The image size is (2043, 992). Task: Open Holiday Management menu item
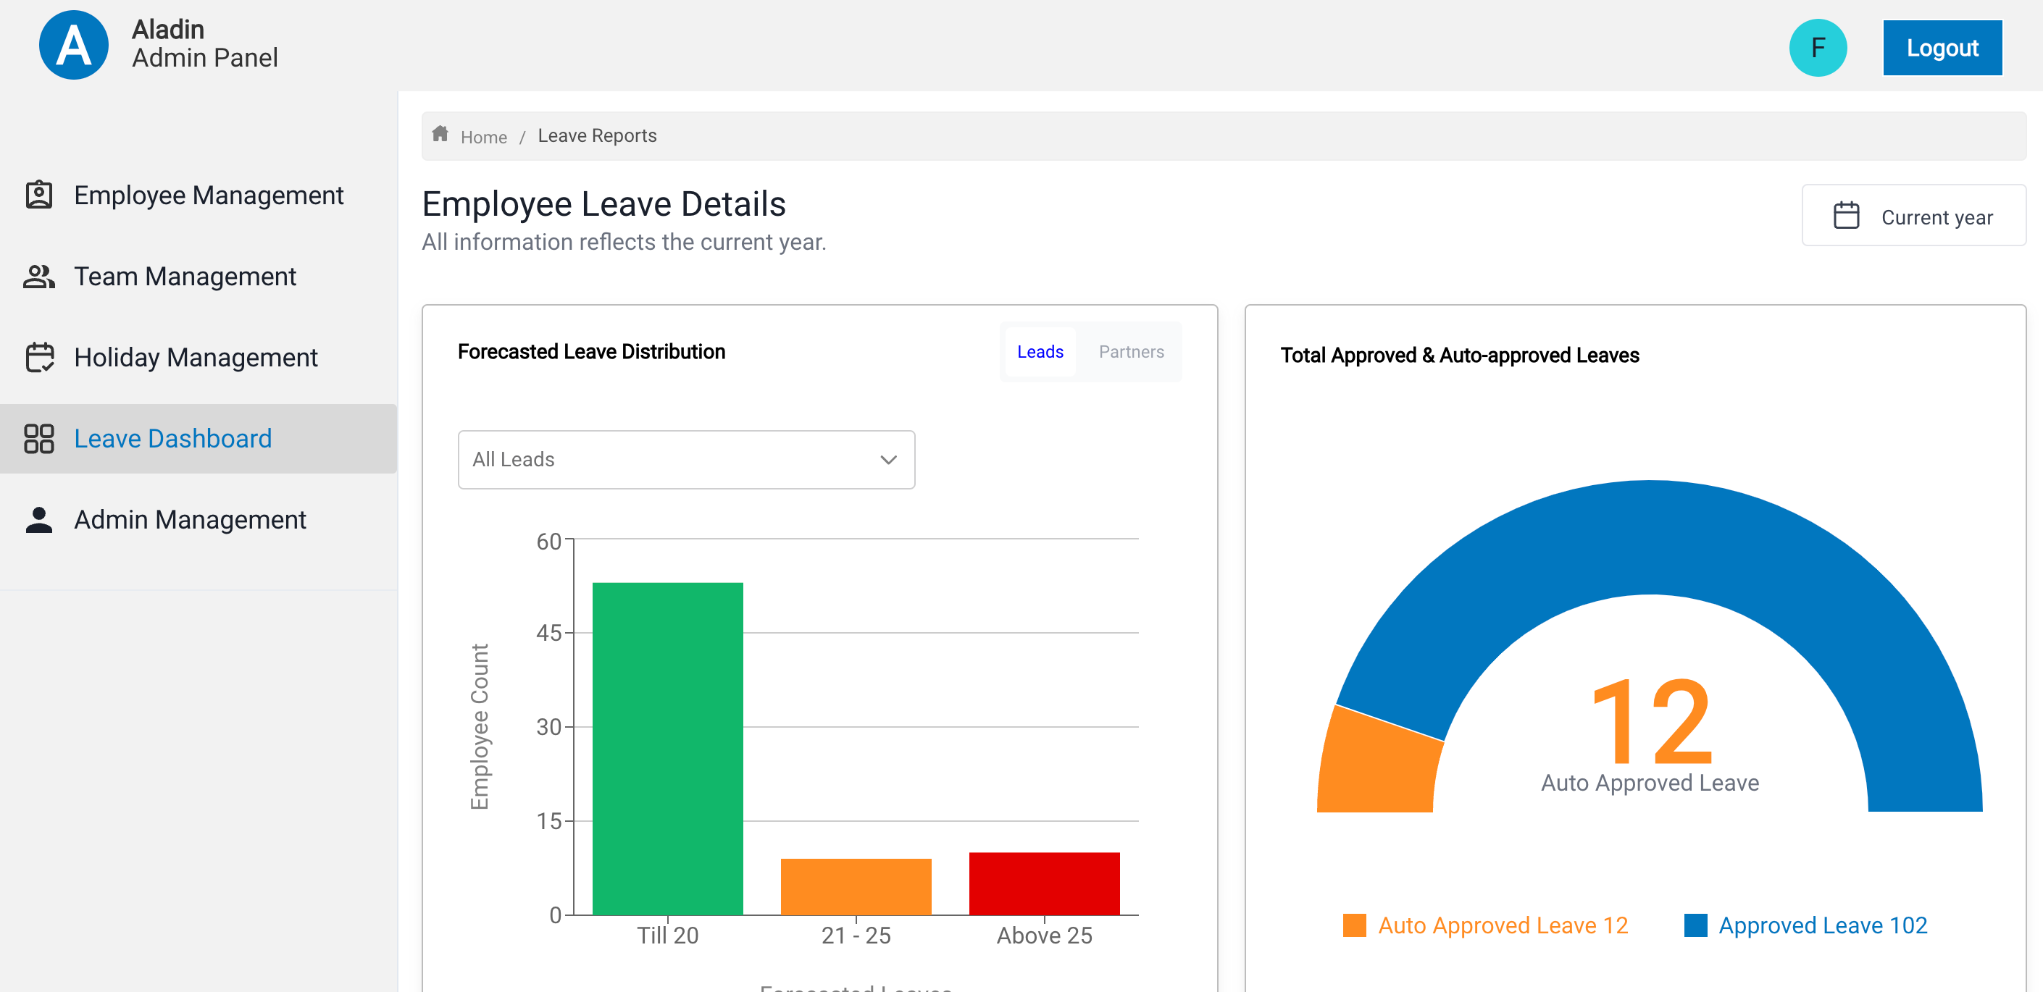pos(195,358)
